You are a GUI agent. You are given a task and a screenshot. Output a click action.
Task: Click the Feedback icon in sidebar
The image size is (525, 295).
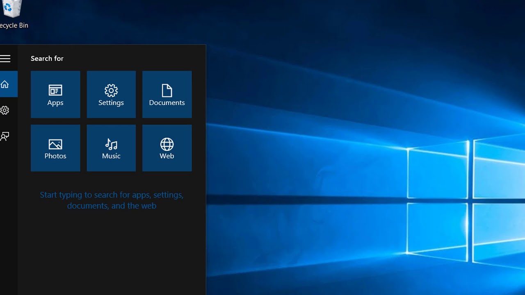point(5,136)
